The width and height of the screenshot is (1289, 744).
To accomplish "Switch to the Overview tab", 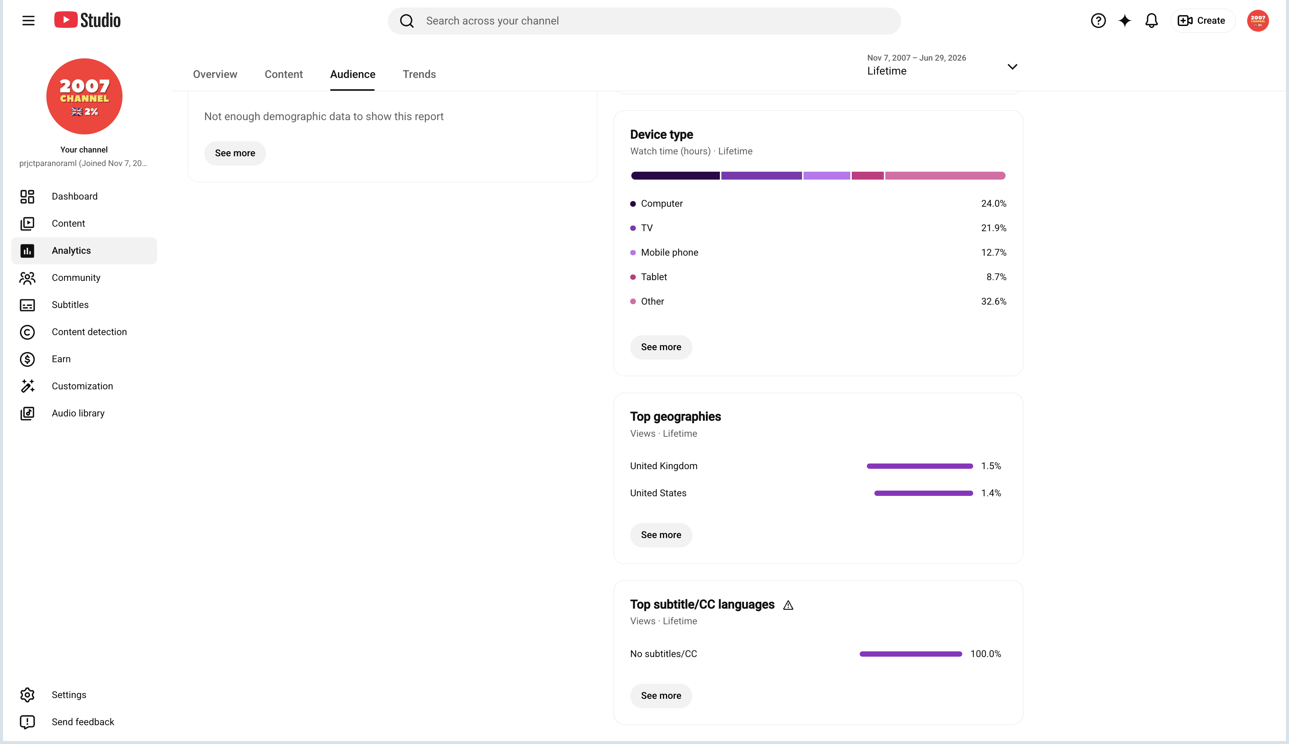I will [215, 74].
